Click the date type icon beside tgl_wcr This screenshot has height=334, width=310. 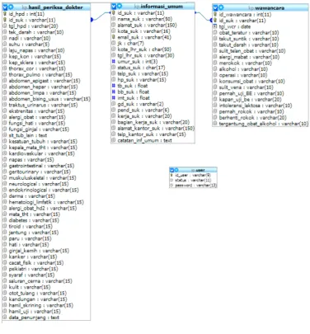pyautogui.click(x=215, y=26)
